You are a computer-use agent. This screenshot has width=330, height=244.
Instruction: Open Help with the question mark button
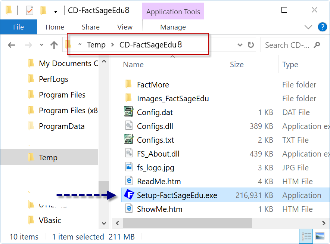[322, 27]
